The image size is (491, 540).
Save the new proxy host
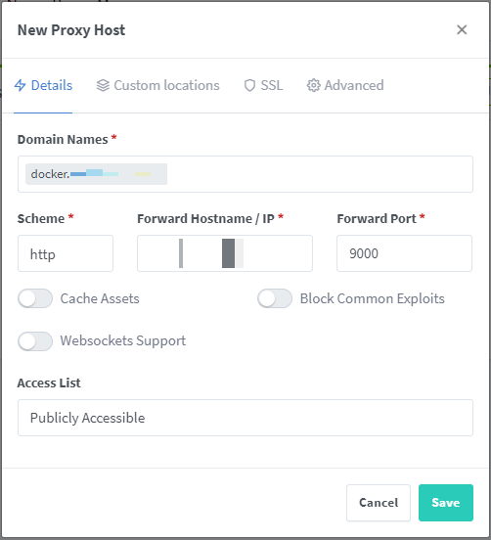pos(446,503)
